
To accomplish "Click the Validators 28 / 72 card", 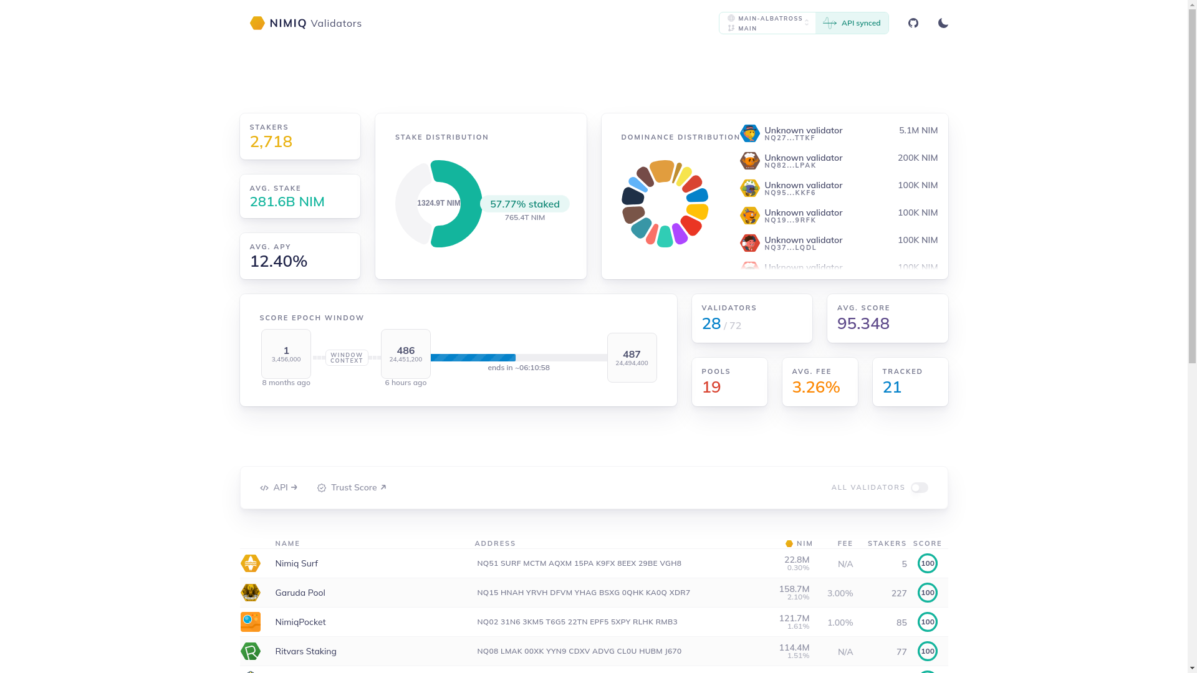I will coord(752,318).
